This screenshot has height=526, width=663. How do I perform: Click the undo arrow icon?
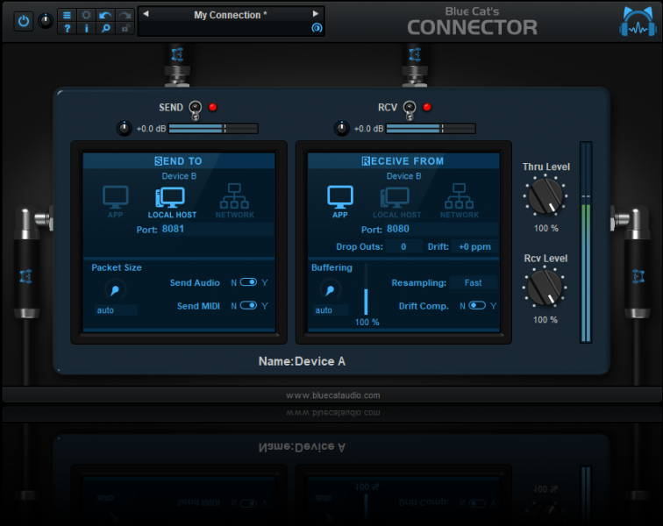click(x=105, y=15)
